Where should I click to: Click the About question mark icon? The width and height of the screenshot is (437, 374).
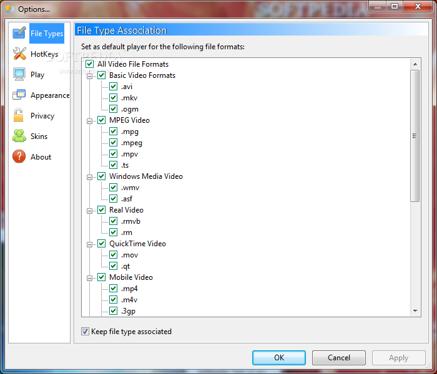pyautogui.click(x=19, y=156)
